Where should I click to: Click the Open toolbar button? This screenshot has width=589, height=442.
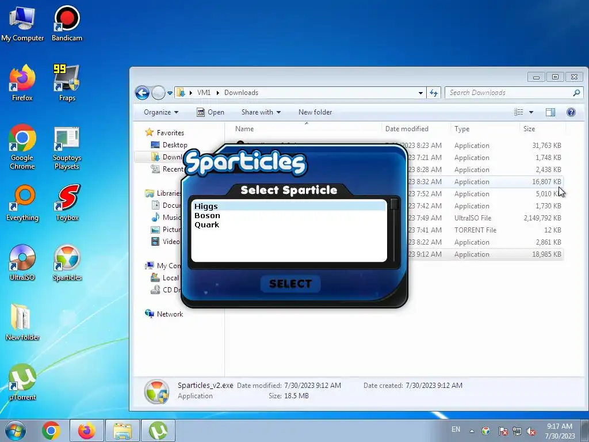pos(211,112)
